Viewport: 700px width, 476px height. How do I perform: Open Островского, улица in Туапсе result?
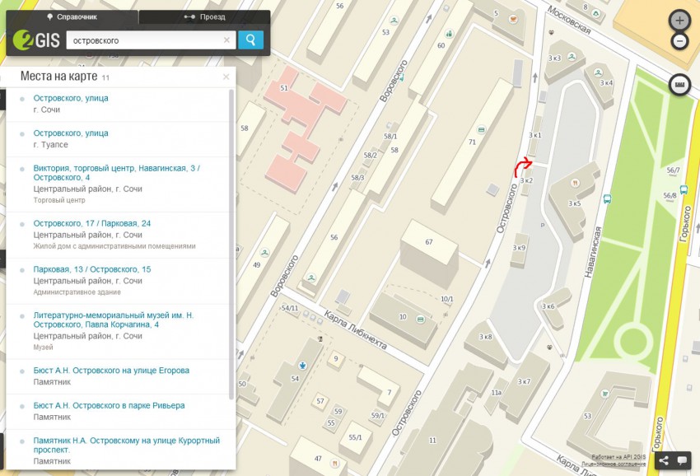pos(71,133)
